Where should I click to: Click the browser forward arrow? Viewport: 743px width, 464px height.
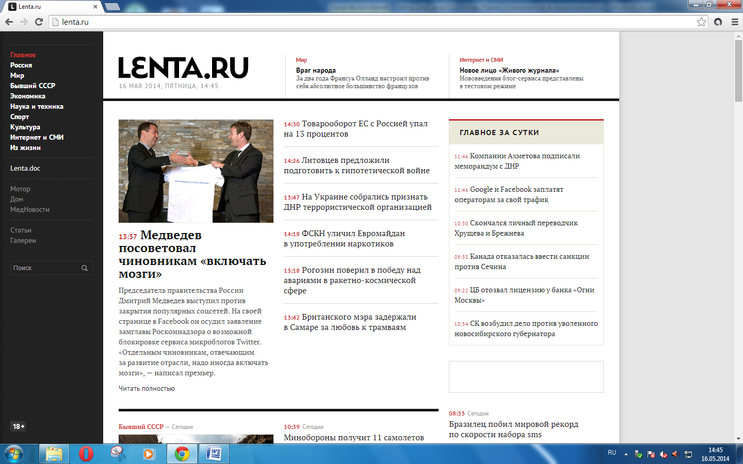24,22
